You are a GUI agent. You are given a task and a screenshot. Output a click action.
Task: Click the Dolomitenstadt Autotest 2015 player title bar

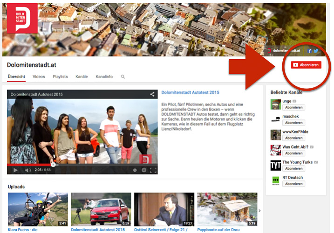pos(82,94)
